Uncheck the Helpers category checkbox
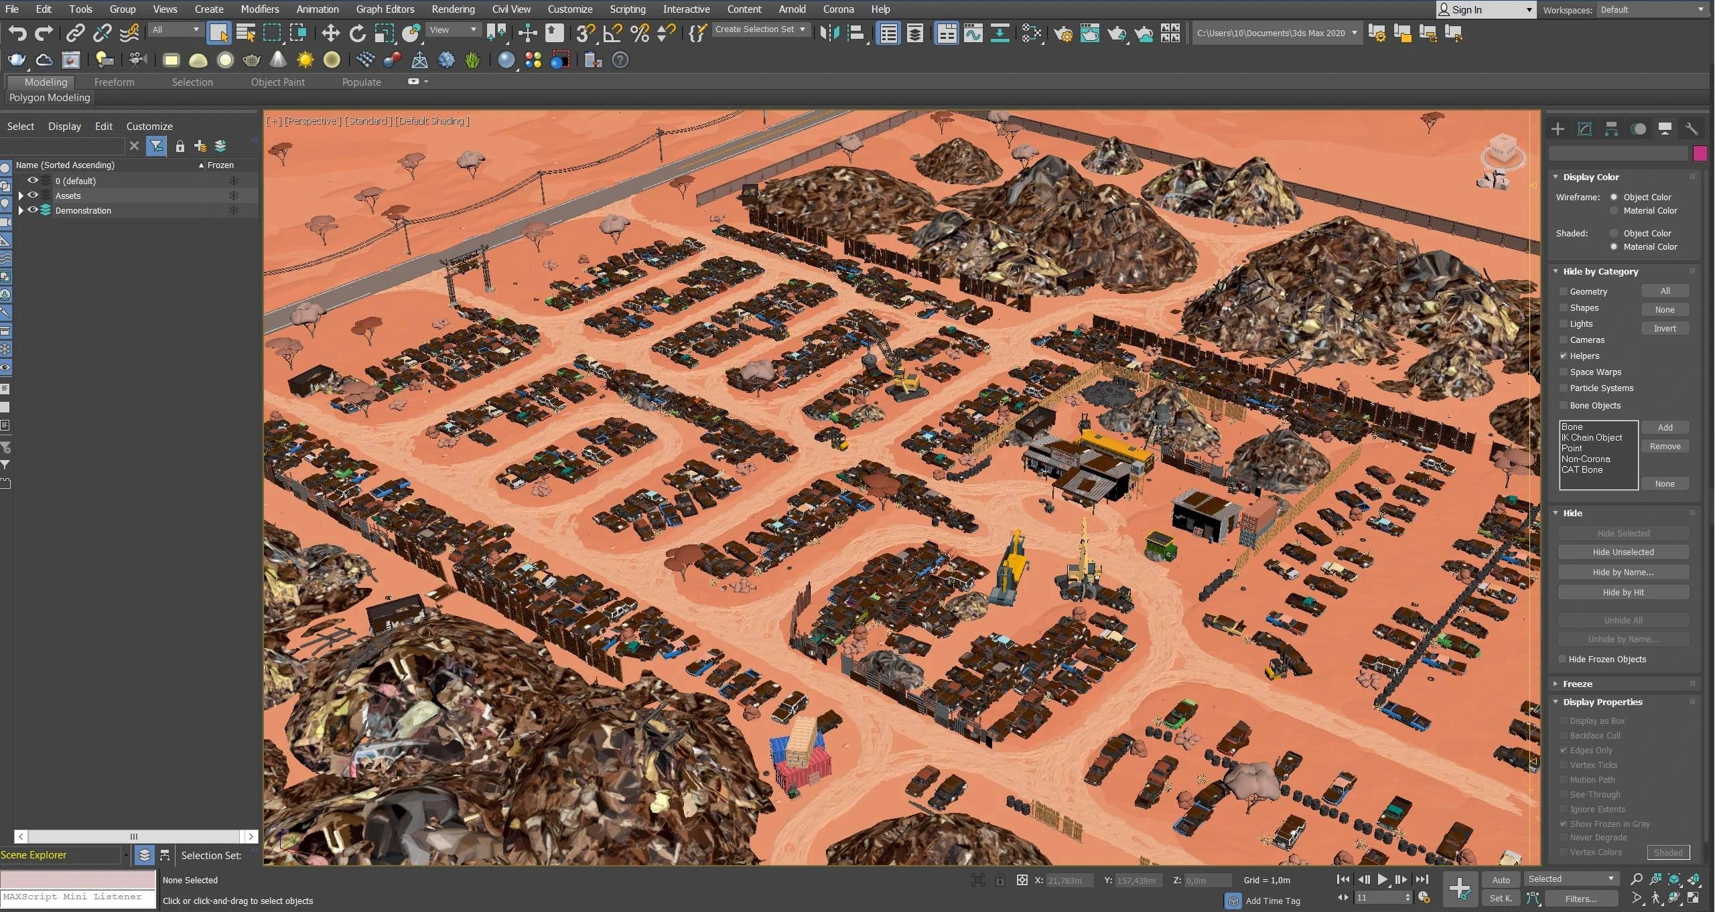The width and height of the screenshot is (1715, 912). (x=1564, y=356)
